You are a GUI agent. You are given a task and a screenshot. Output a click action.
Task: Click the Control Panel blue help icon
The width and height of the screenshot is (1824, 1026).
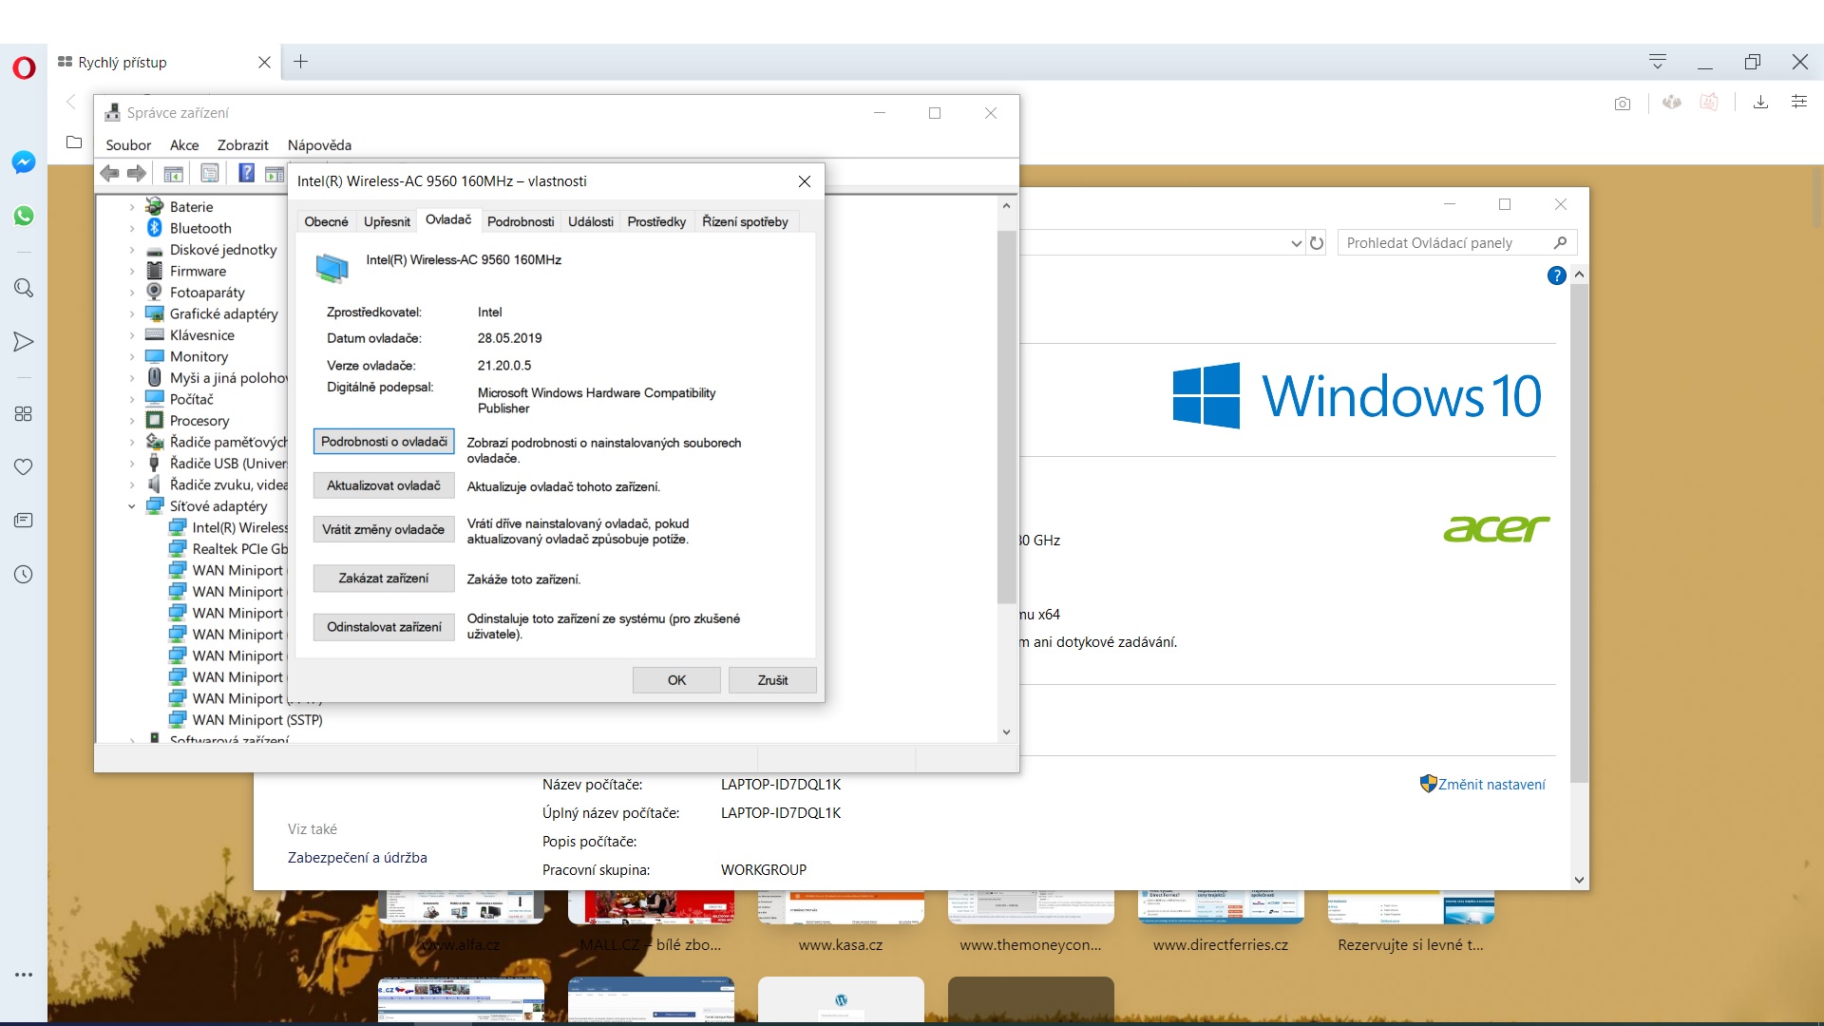pyautogui.click(x=1556, y=275)
